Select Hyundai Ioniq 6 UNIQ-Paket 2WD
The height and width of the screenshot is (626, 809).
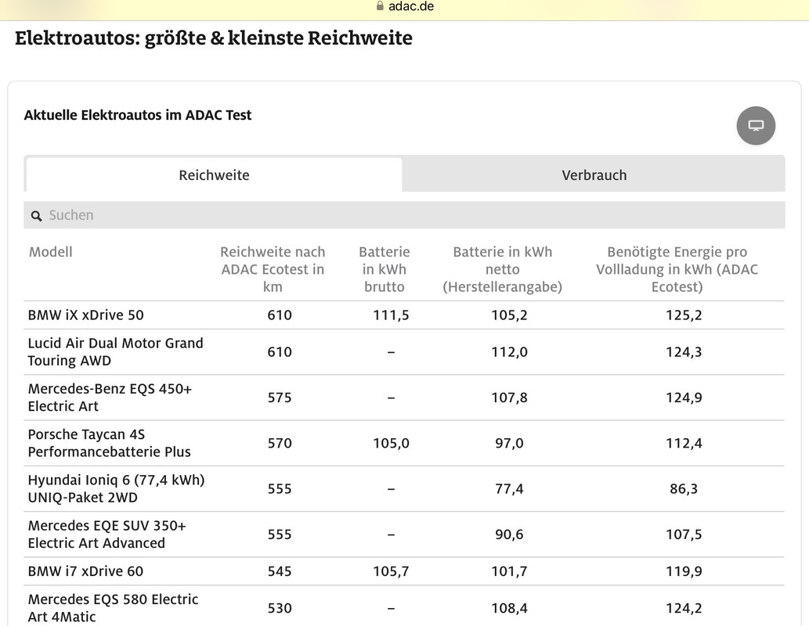(116, 488)
